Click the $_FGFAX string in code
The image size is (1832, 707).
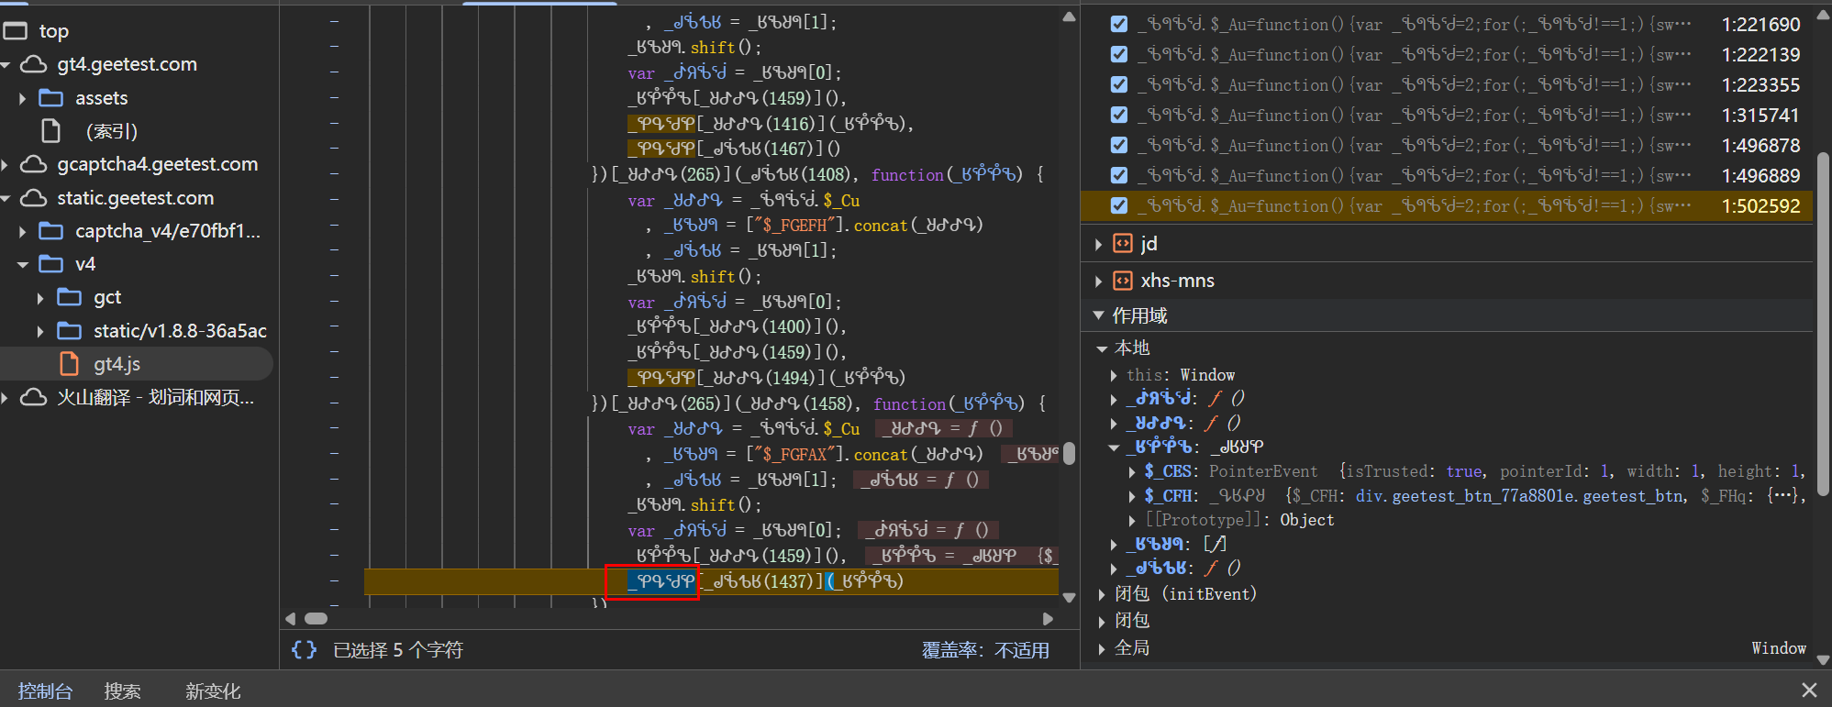pos(797,455)
